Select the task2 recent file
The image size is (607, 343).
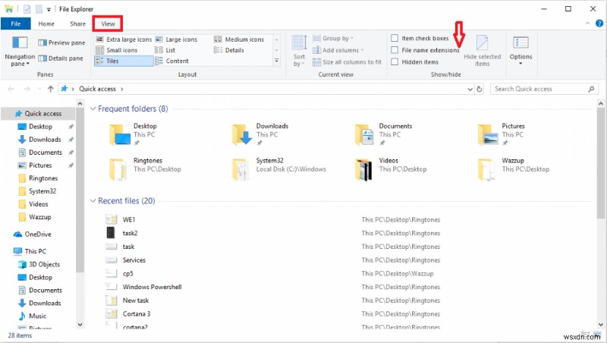coord(130,233)
